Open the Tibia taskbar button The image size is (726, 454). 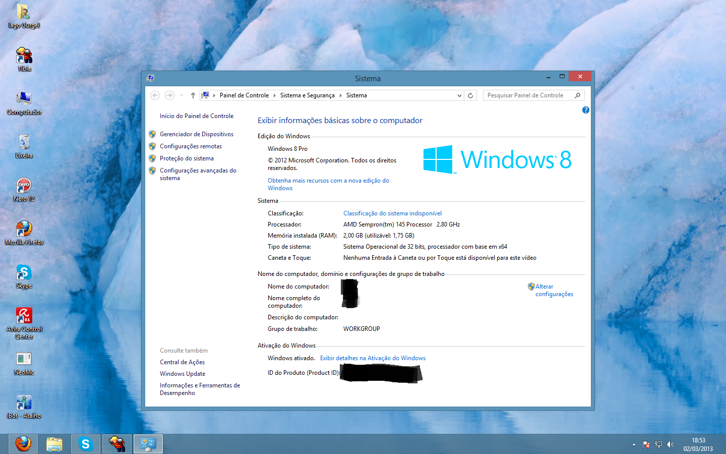click(x=117, y=444)
